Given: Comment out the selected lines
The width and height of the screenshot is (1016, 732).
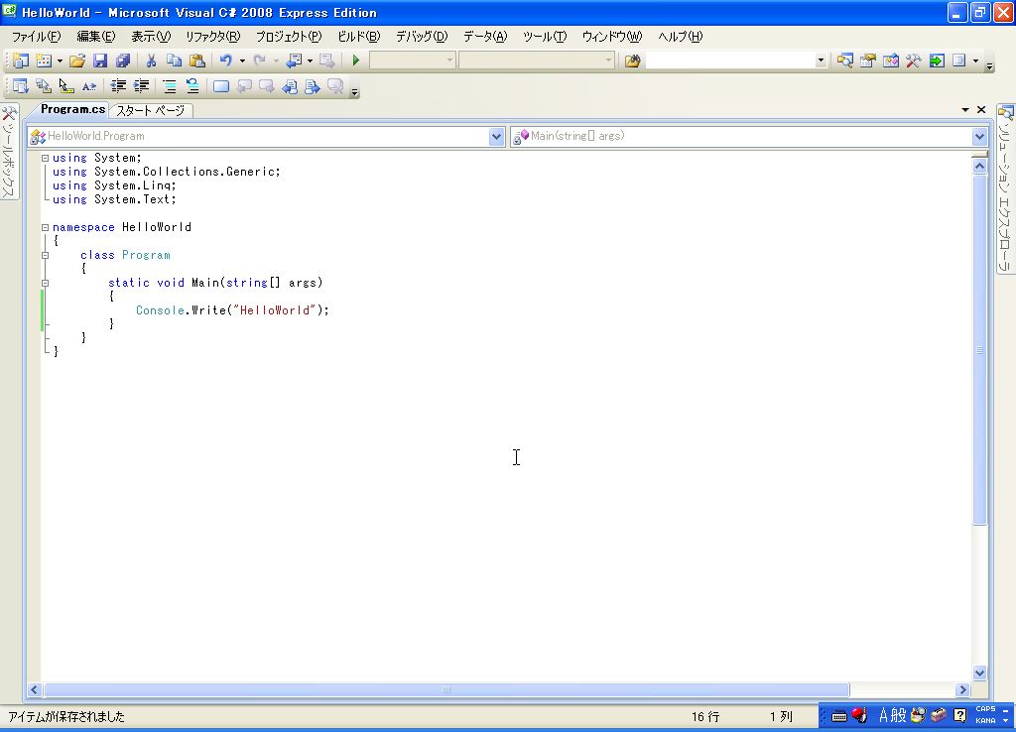Looking at the screenshot, I should click(x=169, y=86).
